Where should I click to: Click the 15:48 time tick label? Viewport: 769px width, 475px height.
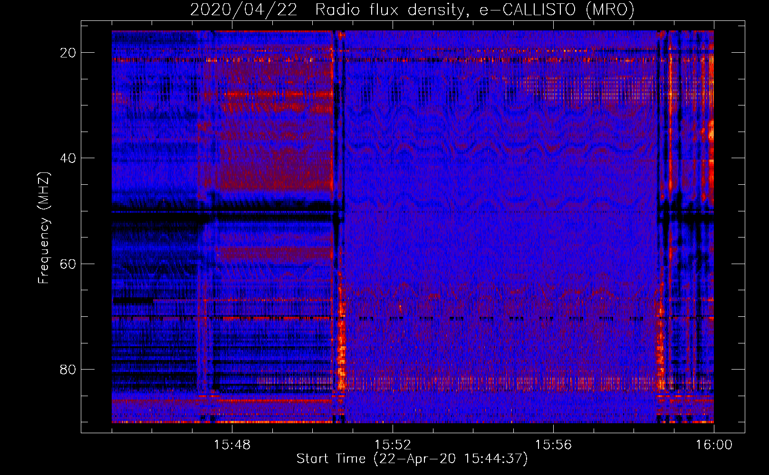pyautogui.click(x=232, y=445)
